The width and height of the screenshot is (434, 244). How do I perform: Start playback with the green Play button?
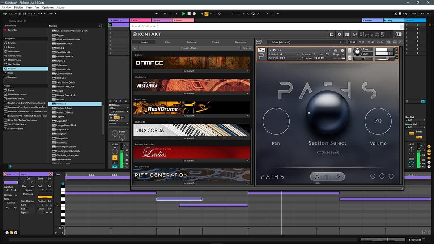pos(184,14)
